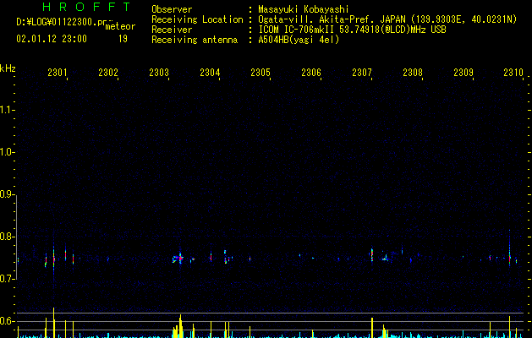Screen dimensions: 532x338
Task: Click the 2305 time marker
Action: click(x=261, y=73)
